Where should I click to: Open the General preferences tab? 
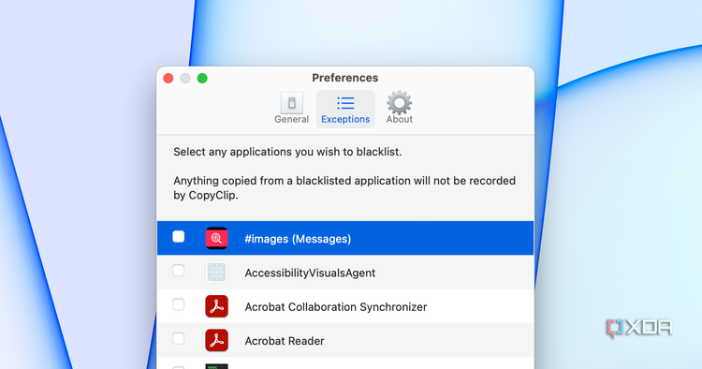click(291, 109)
